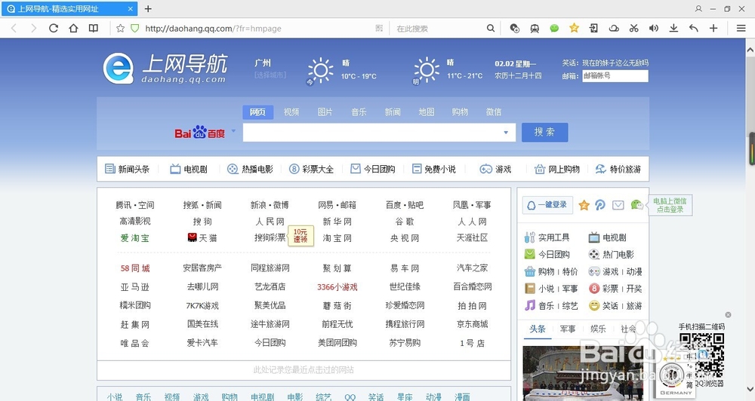This screenshot has height=401, width=755.
Task: Open downloads arrow icon
Action: [673, 29]
